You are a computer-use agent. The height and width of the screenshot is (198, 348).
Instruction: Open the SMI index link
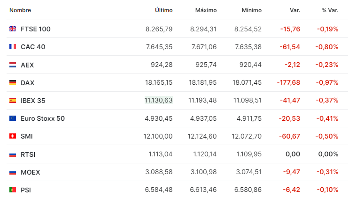(x=27, y=136)
